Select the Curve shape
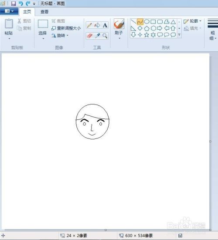The height and width of the screenshot is (240, 218). (x=140, y=22)
